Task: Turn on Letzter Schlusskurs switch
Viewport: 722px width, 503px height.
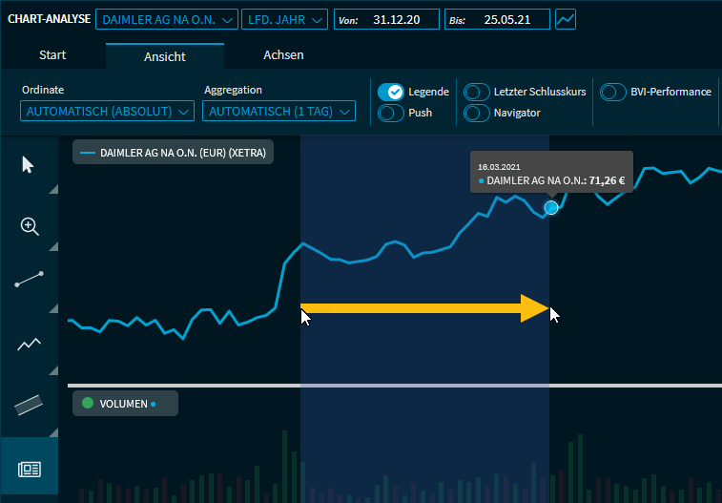Action: tap(476, 92)
